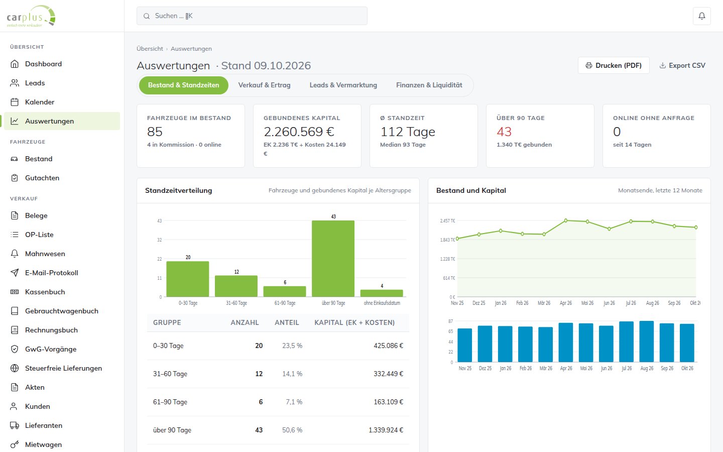Viewport: 723px width, 452px height.
Task: Select the über 90 Tage chart bar
Action: click(x=333, y=259)
